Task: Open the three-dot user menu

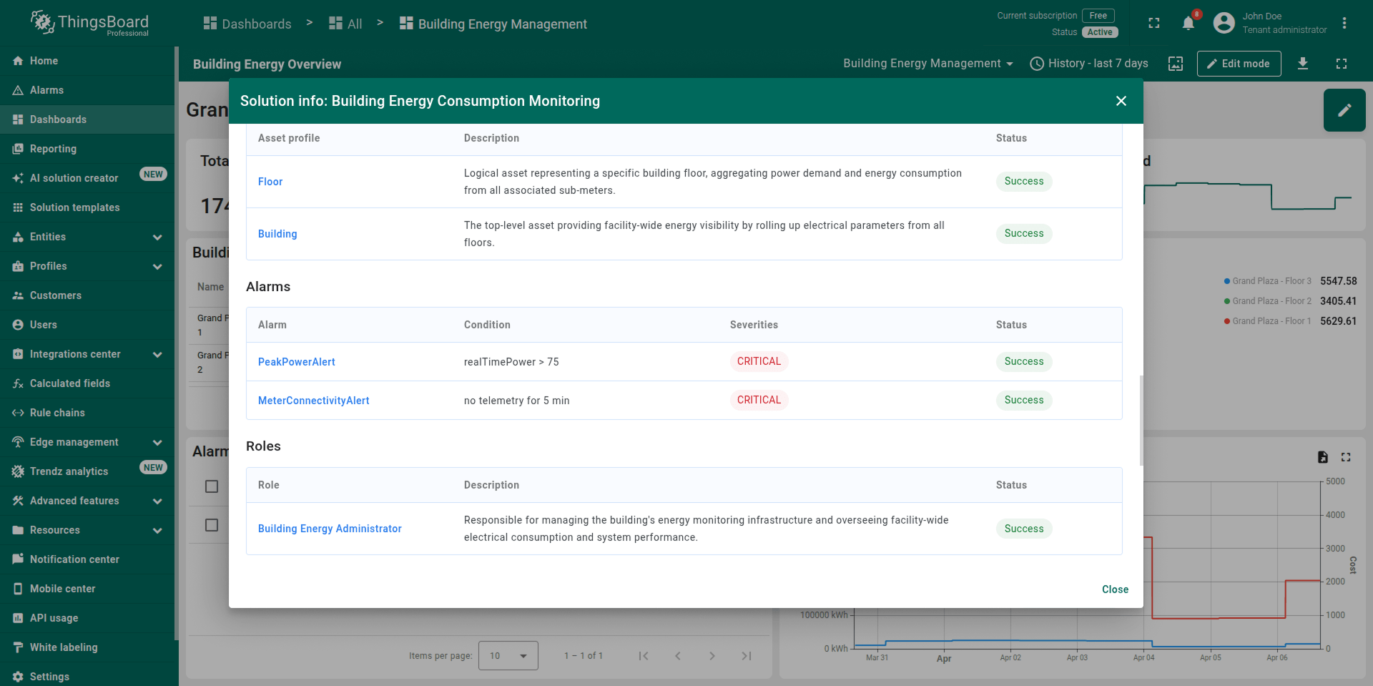Action: 1344,24
